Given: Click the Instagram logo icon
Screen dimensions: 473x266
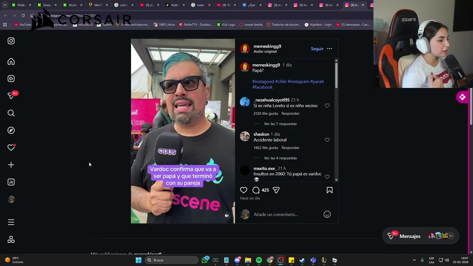Looking at the screenshot, I should (11, 41).
